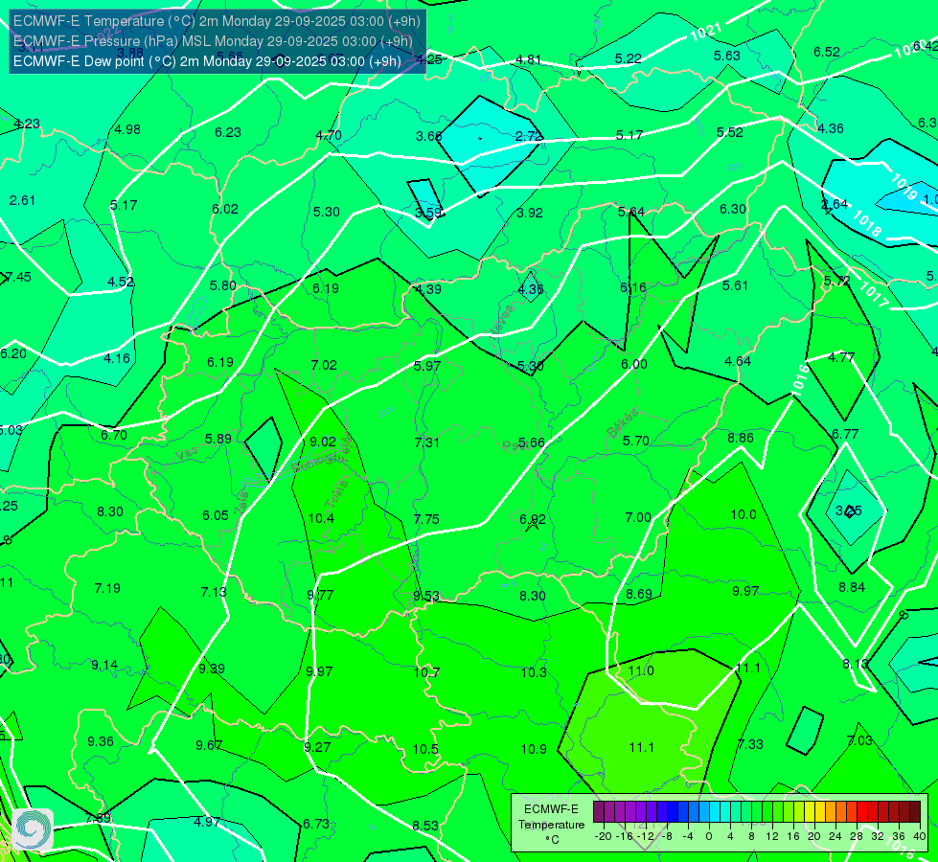
Task: Click the 2.72 dew point value
Action: 528,136
